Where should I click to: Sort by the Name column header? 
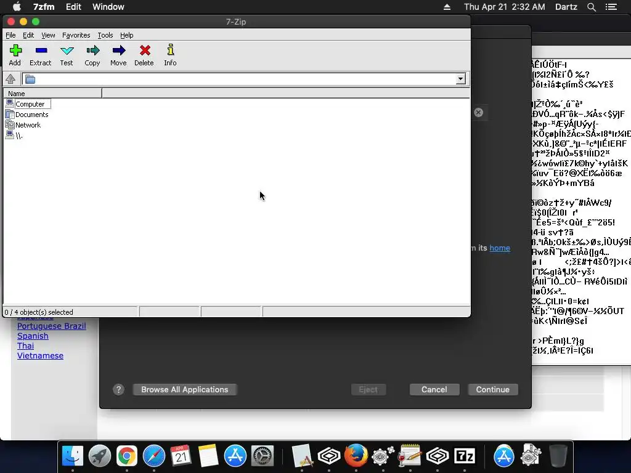pyautogui.click(x=53, y=94)
